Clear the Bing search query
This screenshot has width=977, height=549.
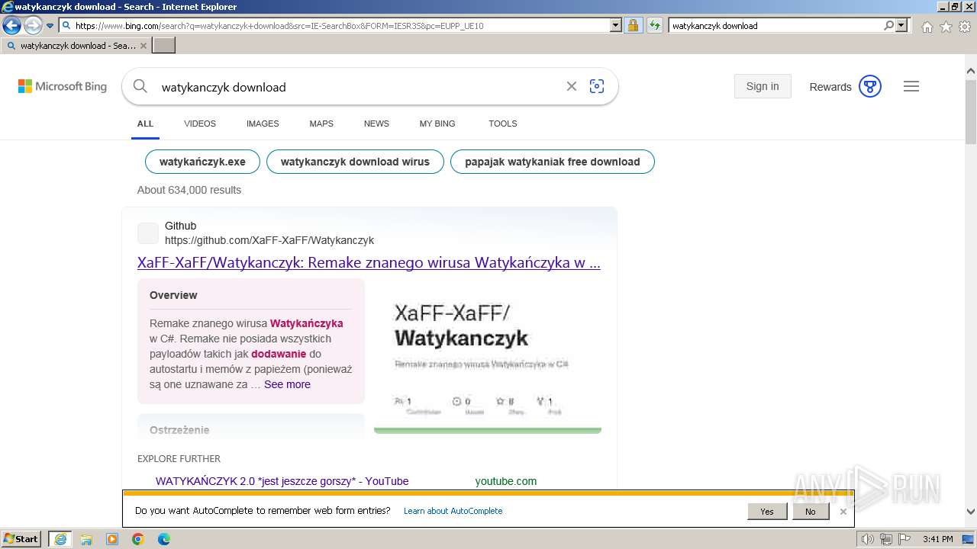(571, 86)
